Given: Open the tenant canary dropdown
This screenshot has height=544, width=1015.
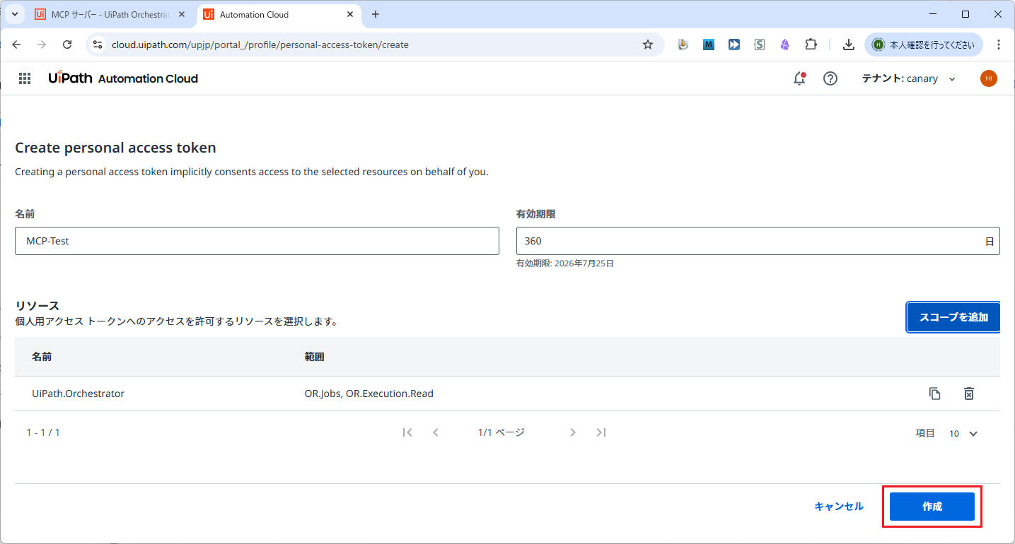Looking at the screenshot, I should [x=908, y=78].
